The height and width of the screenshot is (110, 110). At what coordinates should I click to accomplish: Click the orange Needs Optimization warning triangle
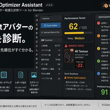(66, 77)
